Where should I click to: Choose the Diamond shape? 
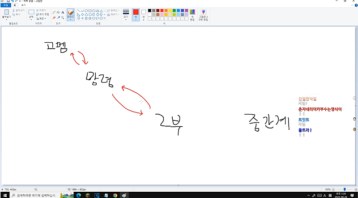(82, 15)
